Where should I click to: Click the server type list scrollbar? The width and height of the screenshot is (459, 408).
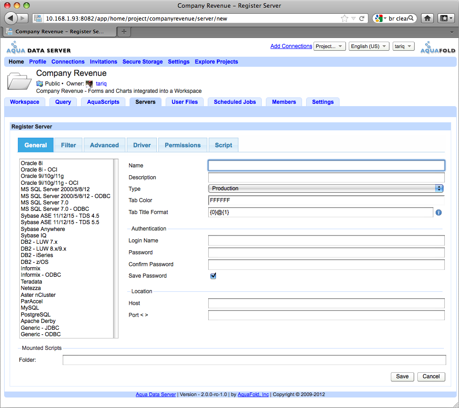tap(116, 248)
